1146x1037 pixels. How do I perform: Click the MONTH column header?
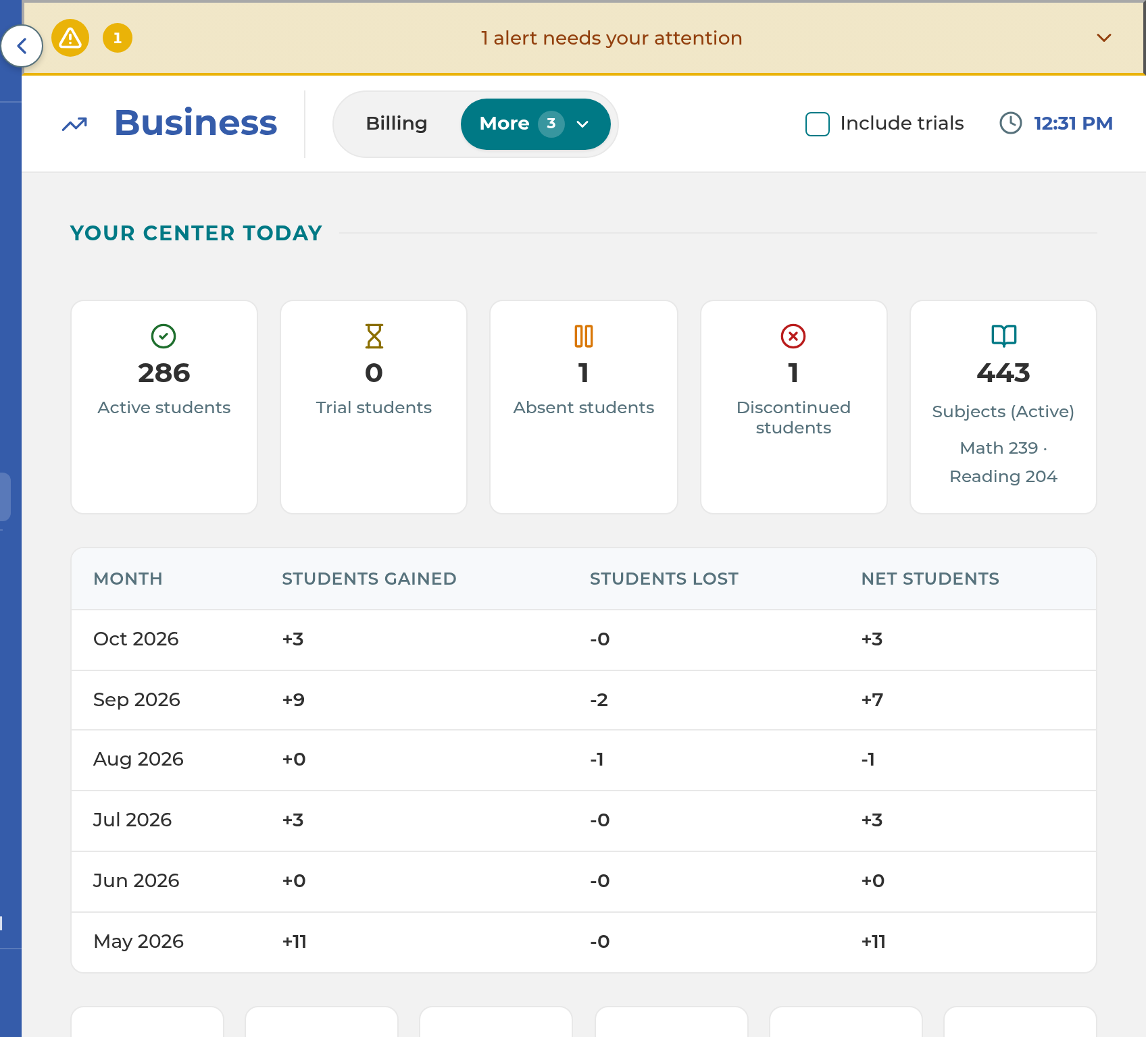(x=128, y=579)
